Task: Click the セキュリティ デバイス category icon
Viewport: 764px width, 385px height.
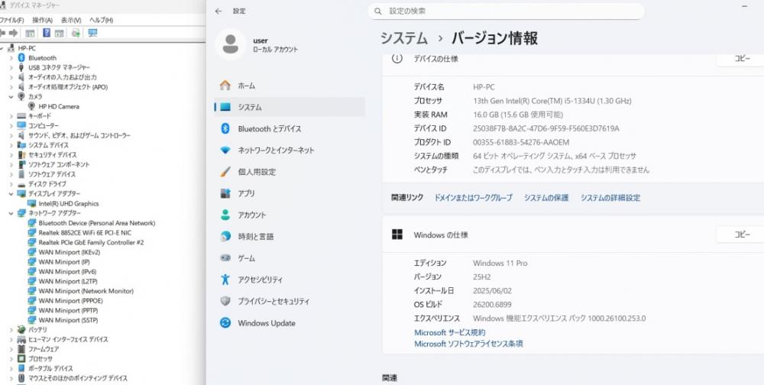Action: (21, 154)
